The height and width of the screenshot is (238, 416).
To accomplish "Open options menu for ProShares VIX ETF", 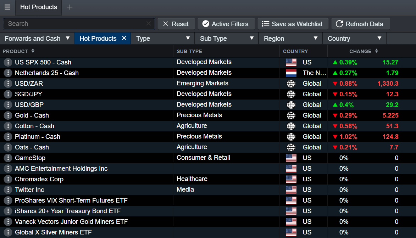I will coord(8,200).
